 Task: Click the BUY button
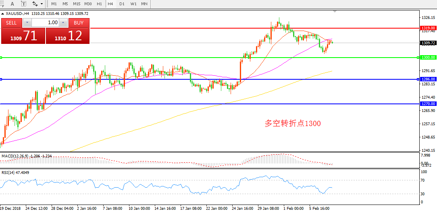[79, 23]
